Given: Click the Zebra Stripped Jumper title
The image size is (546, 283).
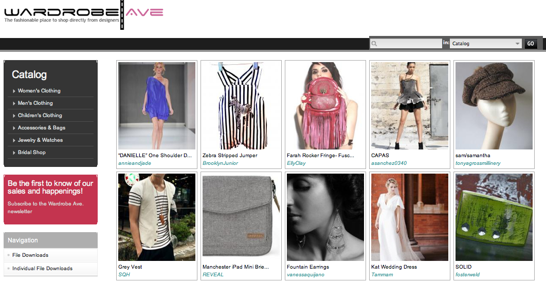Looking at the screenshot, I should [230, 156].
